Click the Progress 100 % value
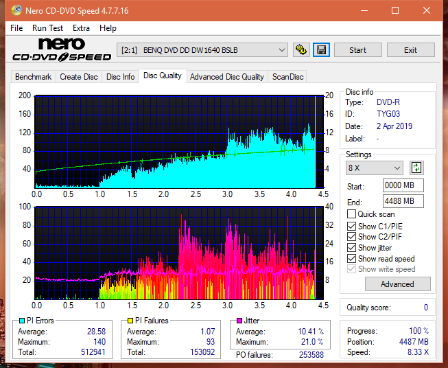Screen dimensions: 448x368 coord(418,331)
